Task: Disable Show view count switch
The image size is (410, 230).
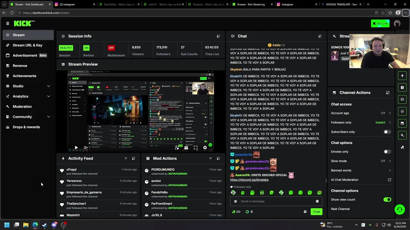Action: click(387, 200)
